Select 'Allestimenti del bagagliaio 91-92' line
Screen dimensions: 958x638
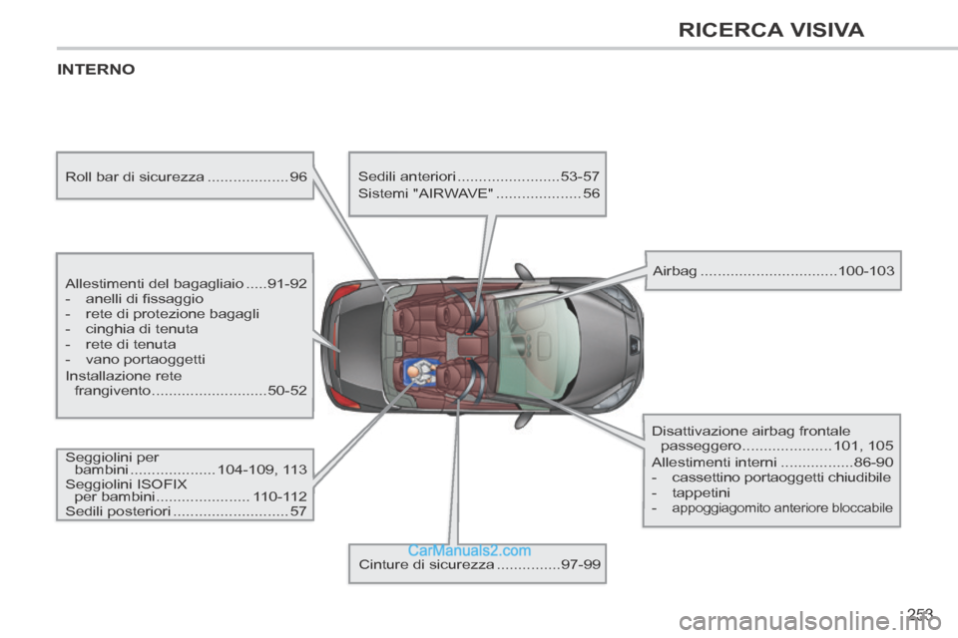[187, 283]
